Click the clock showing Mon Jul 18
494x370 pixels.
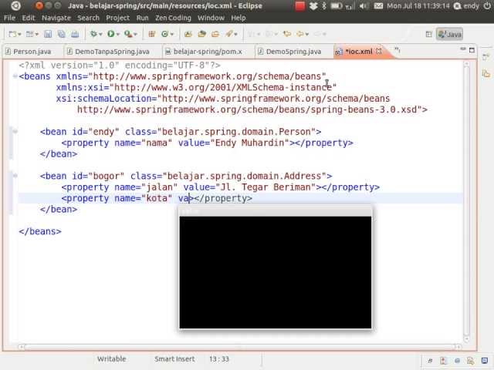coord(418,6)
